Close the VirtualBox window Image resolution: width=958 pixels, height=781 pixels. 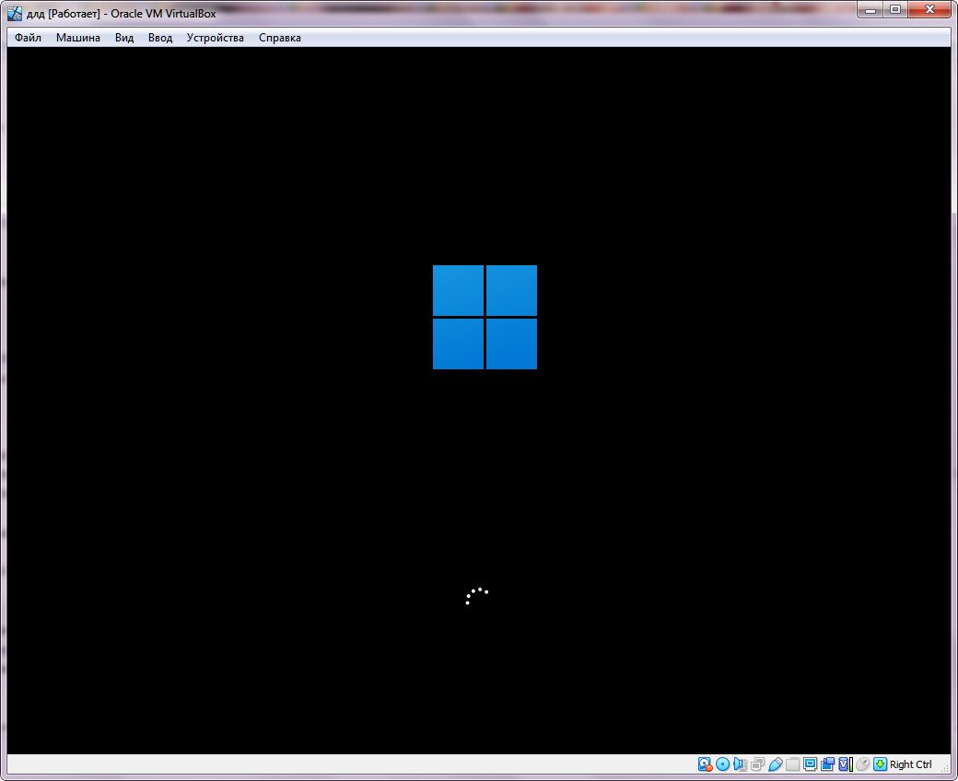pyautogui.click(x=929, y=10)
